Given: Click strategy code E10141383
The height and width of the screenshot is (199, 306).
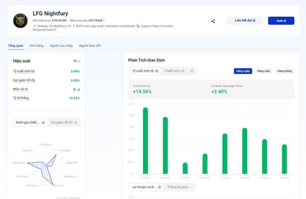Looking at the screenshot, I should (x=59, y=20).
